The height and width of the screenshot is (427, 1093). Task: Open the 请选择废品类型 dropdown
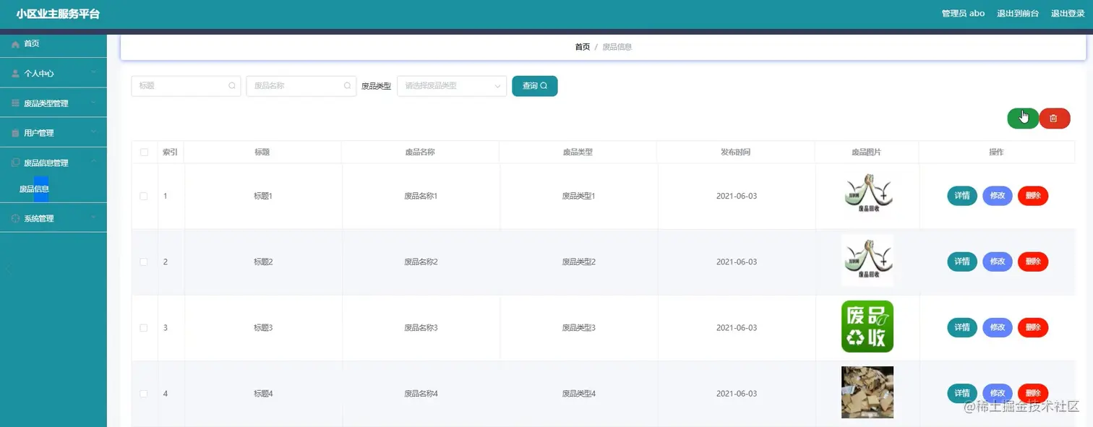point(451,85)
